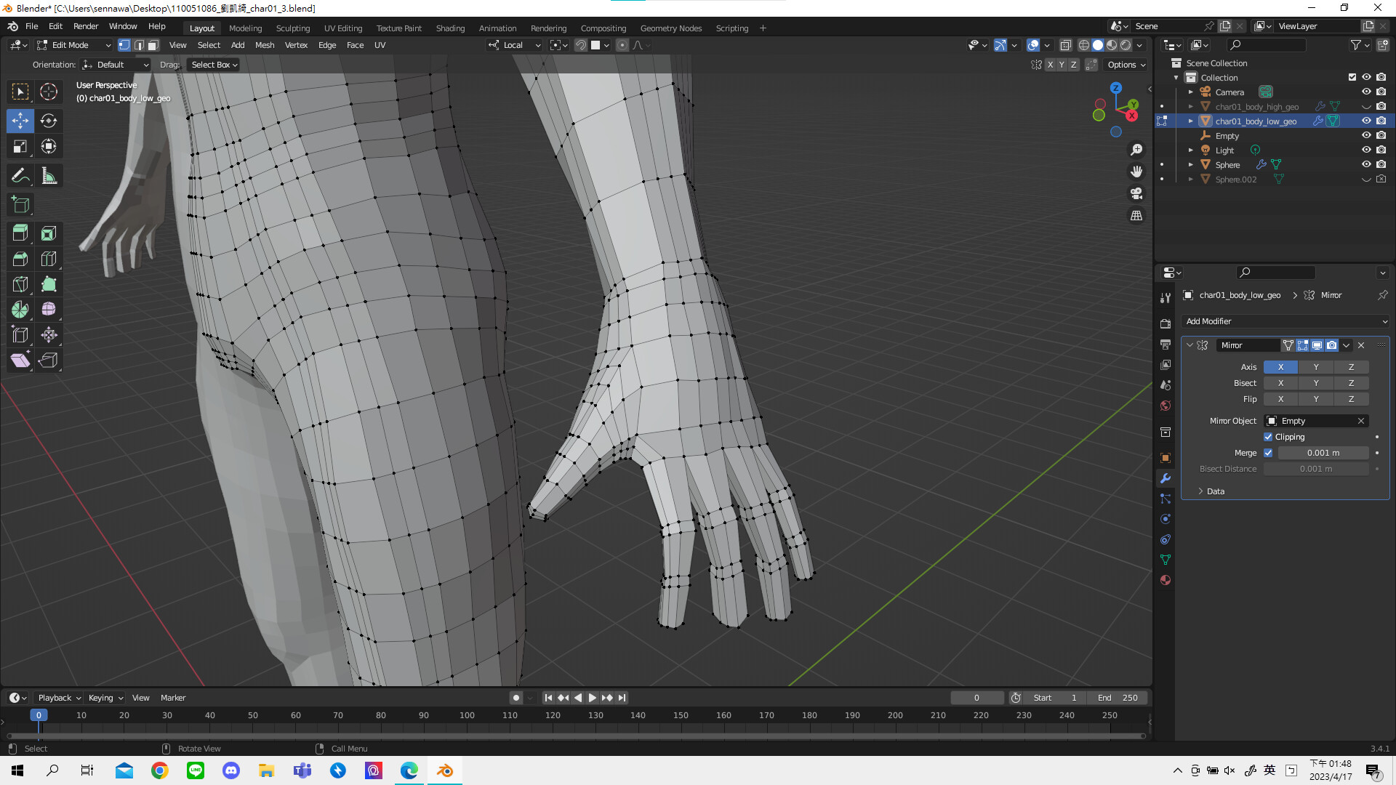Activate the Extrude Region tool
1396x785 pixels.
point(20,233)
